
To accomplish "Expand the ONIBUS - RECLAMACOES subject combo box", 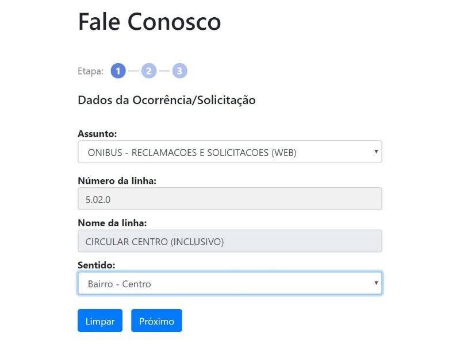I will pyautogui.click(x=230, y=151).
